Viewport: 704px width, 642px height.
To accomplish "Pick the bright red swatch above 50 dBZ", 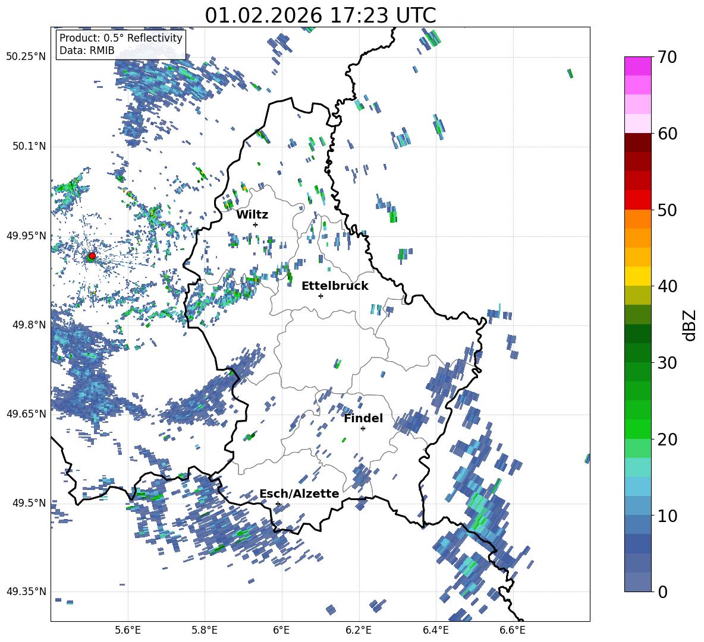I will (637, 200).
